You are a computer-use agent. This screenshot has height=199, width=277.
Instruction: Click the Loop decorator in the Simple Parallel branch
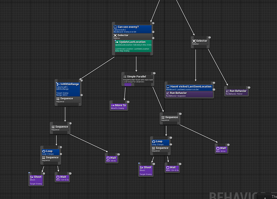161,143
